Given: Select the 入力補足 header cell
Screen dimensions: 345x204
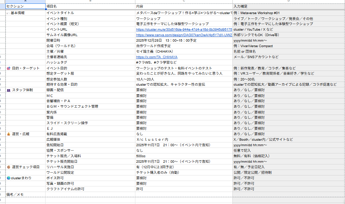Looking at the screenshot, I should 288,6.
